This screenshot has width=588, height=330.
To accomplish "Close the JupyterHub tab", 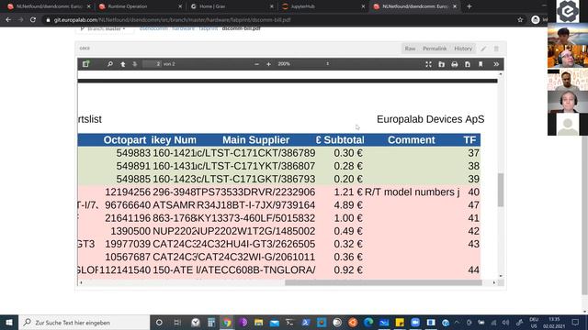I will [x=363, y=6].
